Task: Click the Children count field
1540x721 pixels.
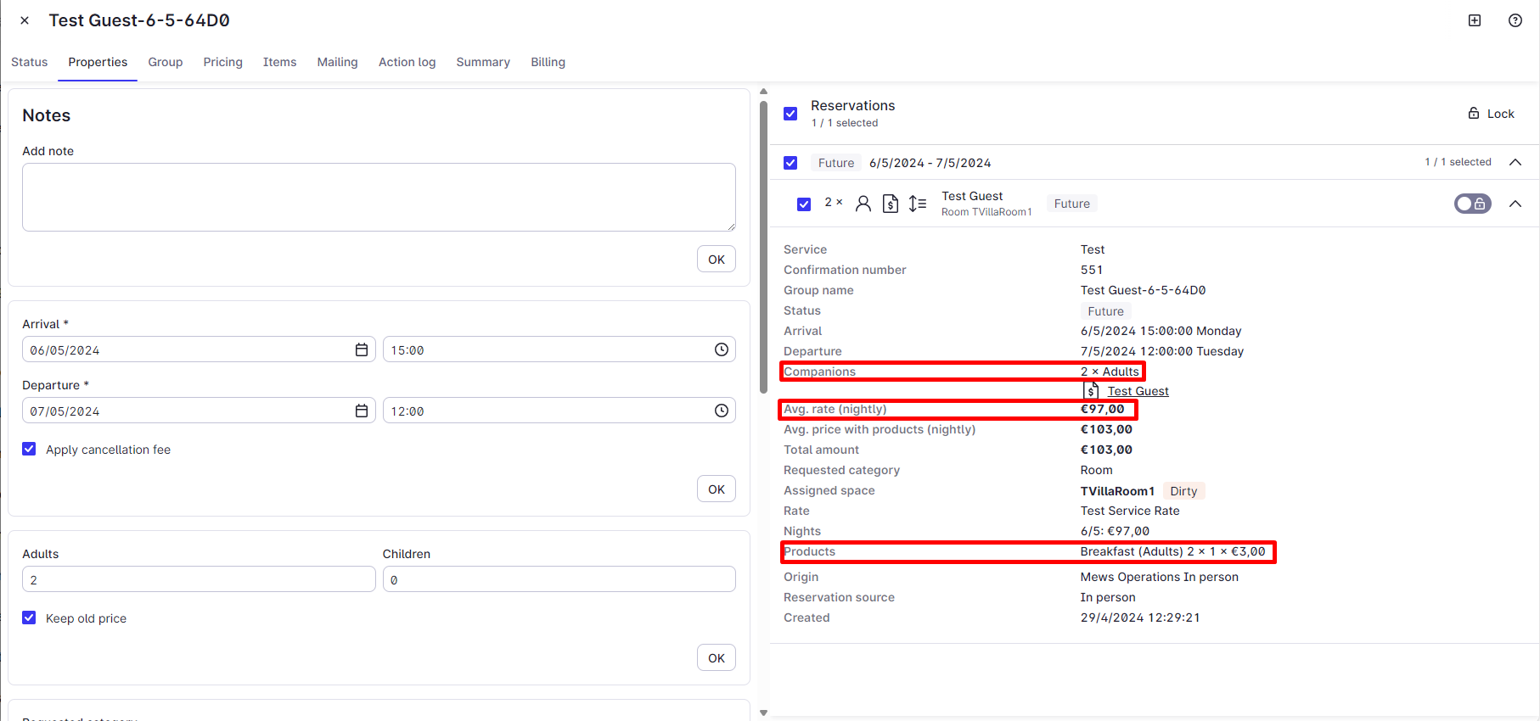Action: click(559, 579)
